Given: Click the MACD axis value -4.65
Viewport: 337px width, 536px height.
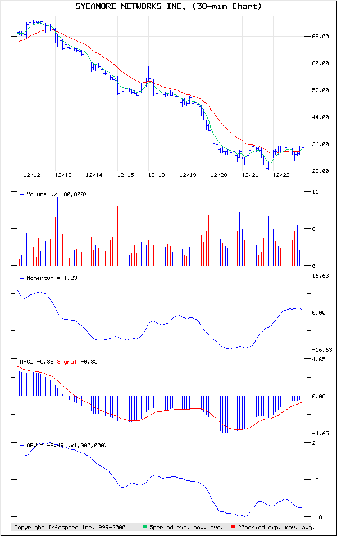Looking at the screenshot, I should pyautogui.click(x=320, y=433).
